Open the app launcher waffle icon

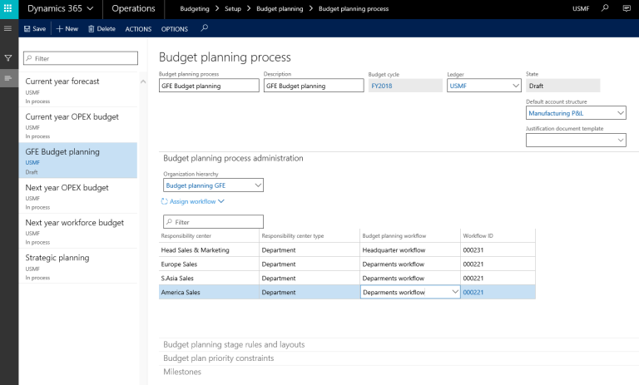coord(9,9)
